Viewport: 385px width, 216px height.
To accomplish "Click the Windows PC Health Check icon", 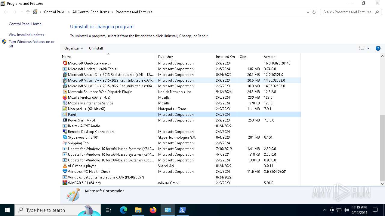I will 65,172.
